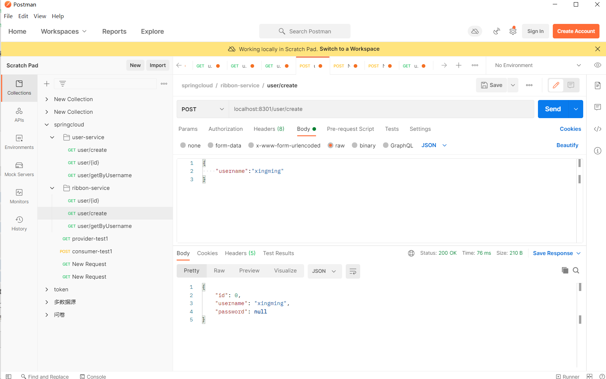This screenshot has width=606, height=379.
Task: Open the Edit menu
Action: pos(23,16)
